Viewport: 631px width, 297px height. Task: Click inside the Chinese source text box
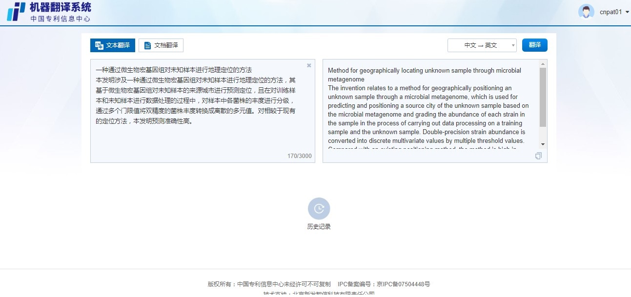click(200, 137)
